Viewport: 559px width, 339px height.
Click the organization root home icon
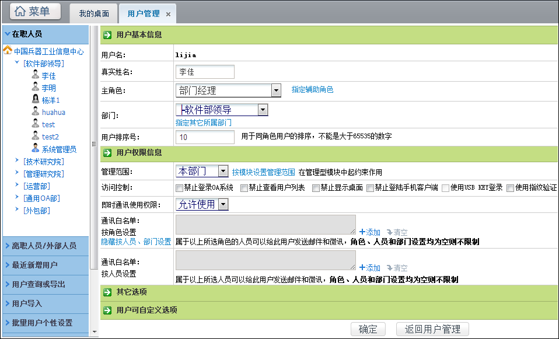pos(8,51)
